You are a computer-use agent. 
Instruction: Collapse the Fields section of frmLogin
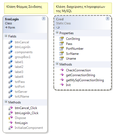pos(6,36)
